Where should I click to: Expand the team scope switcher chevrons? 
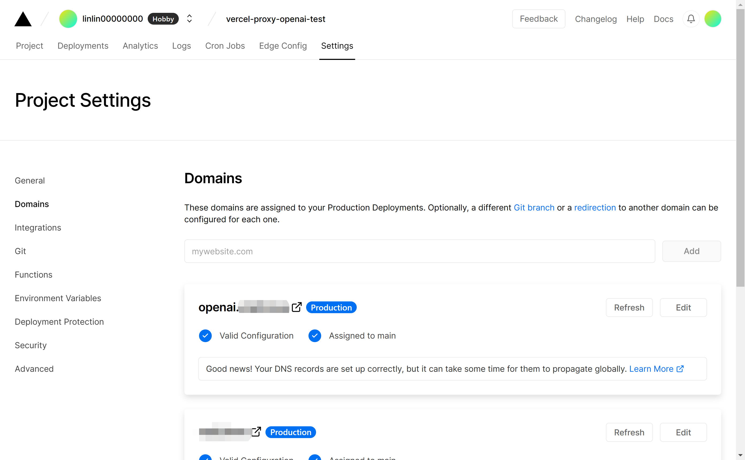[x=189, y=19]
